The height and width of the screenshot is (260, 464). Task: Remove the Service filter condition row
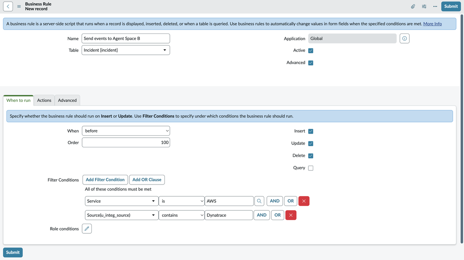coord(304,201)
